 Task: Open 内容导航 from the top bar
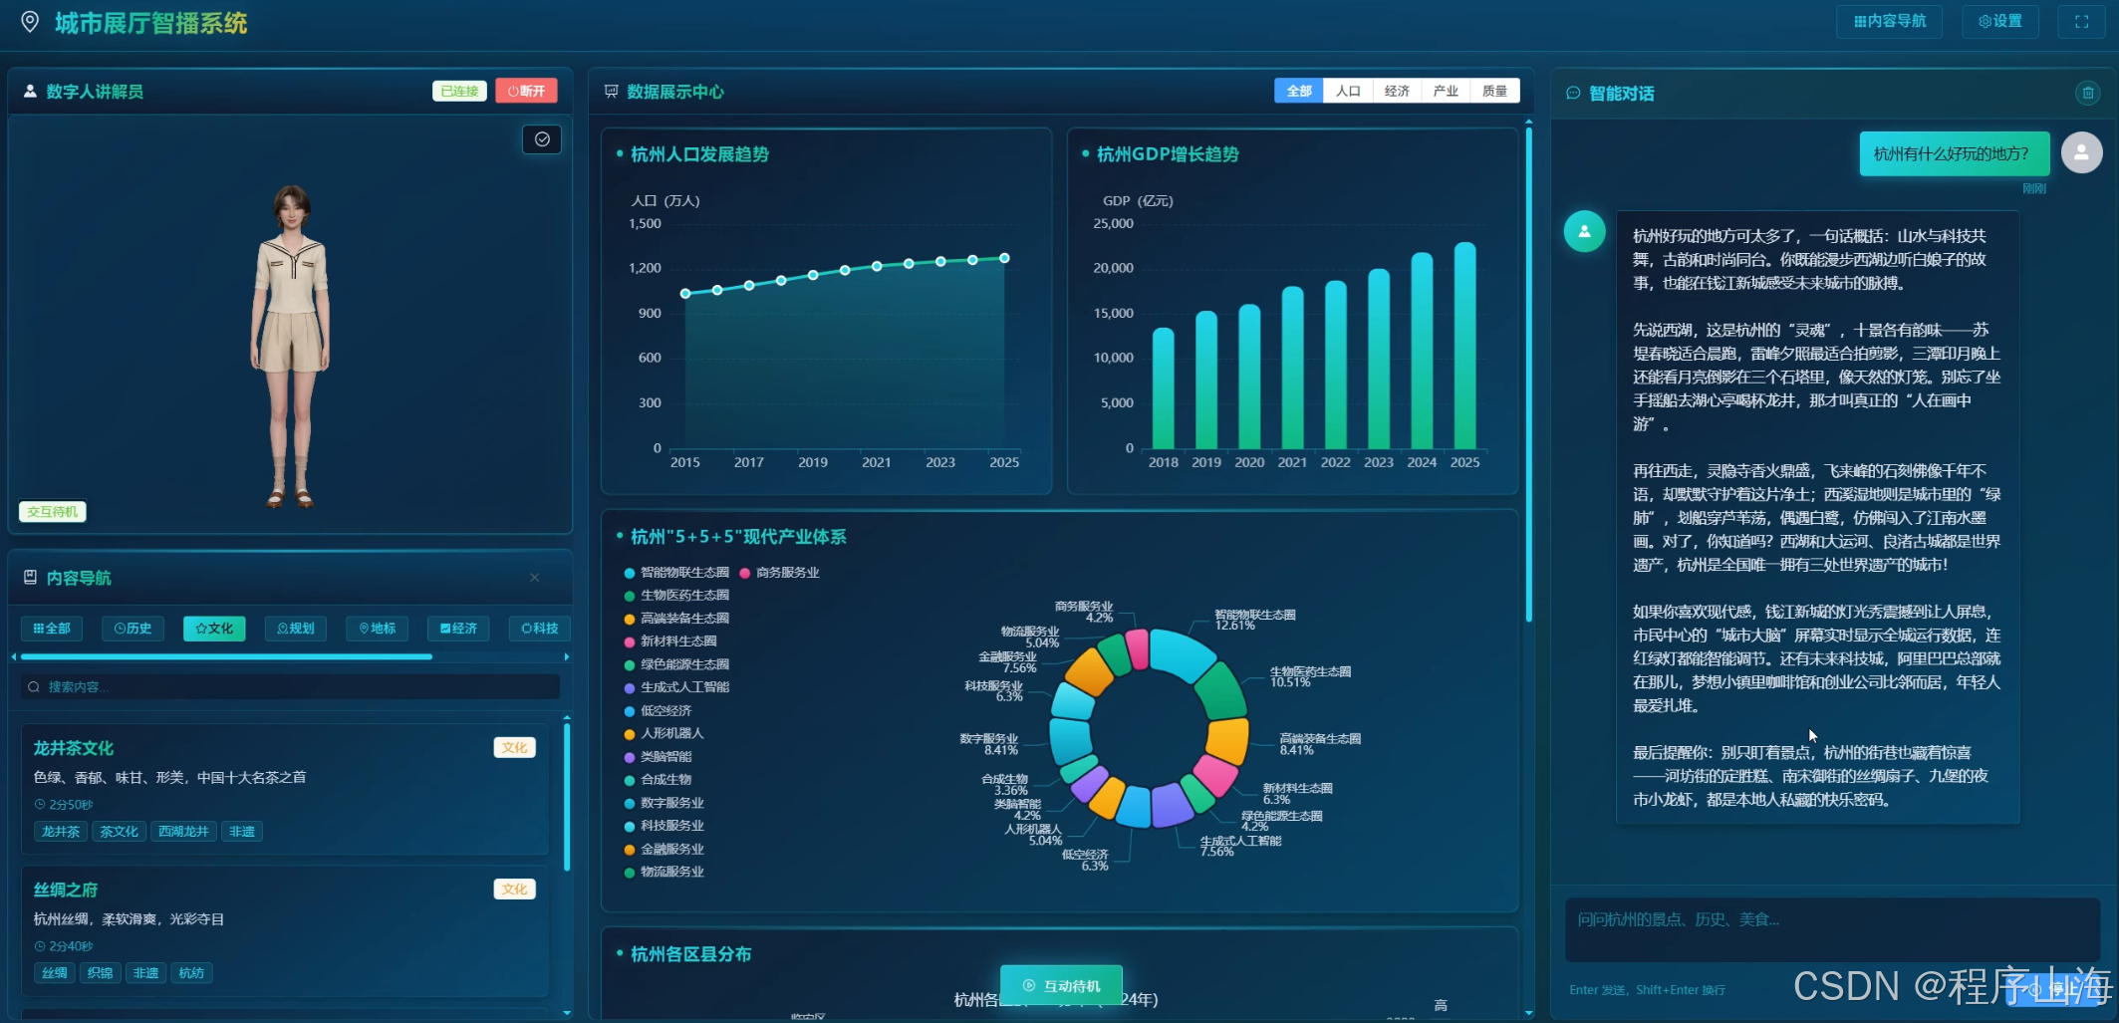1889,21
